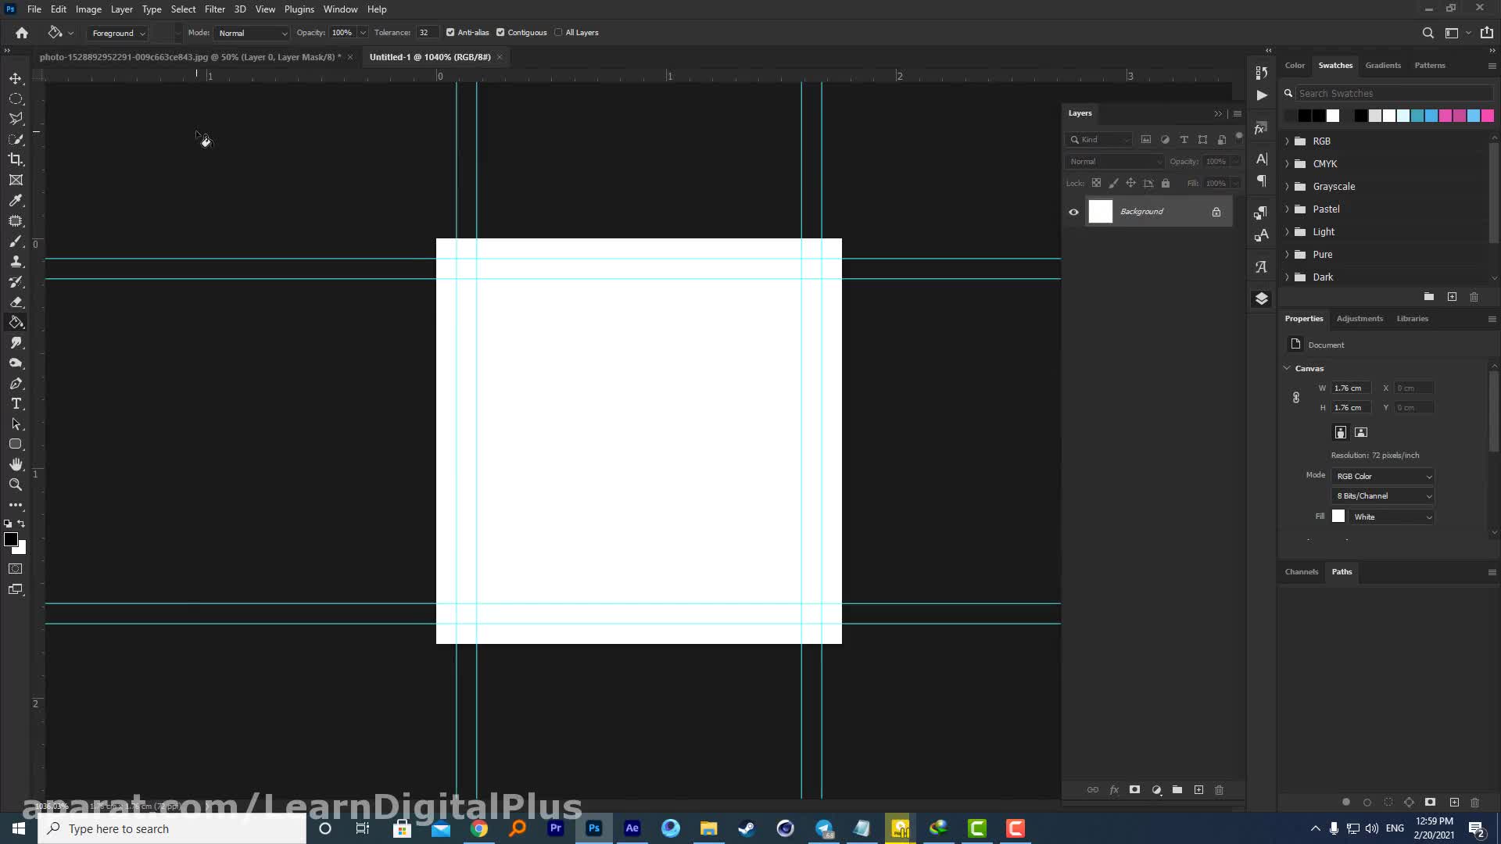Select the Hand tool

(16, 464)
